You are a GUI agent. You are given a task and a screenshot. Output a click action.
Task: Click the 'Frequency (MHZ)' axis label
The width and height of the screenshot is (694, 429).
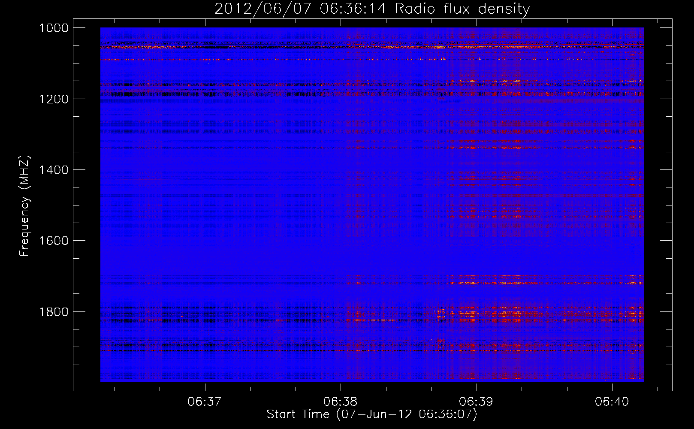tap(25, 206)
